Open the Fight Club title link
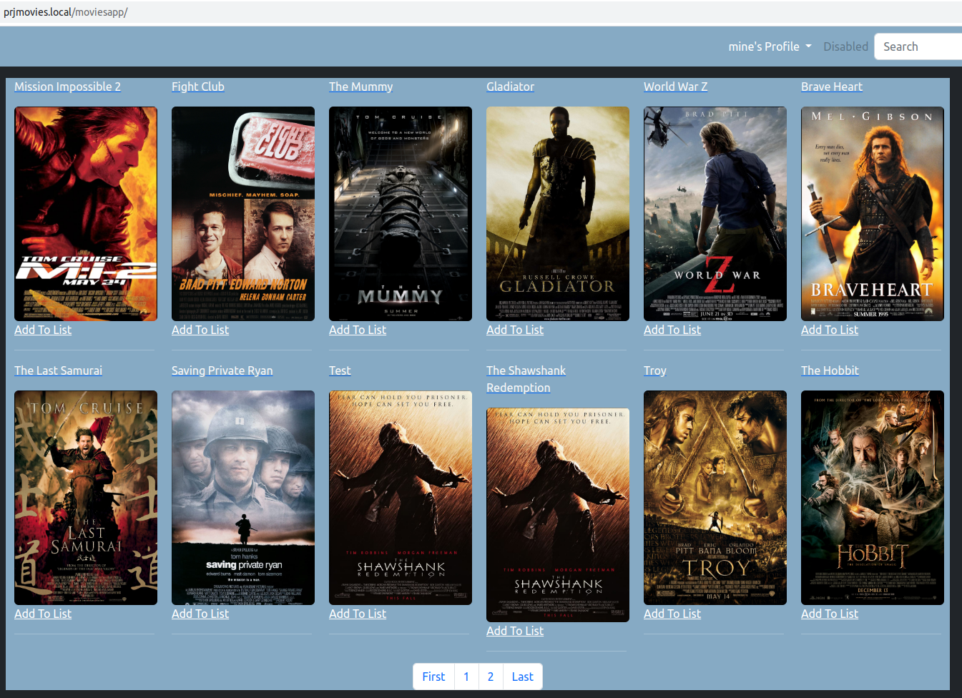 (x=198, y=87)
